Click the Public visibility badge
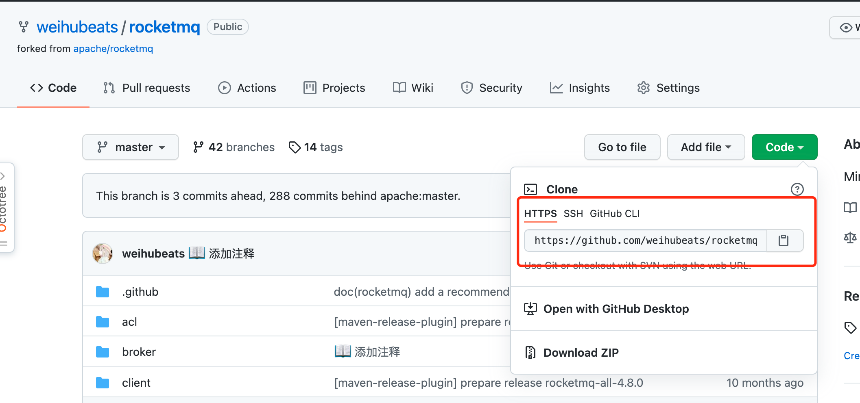The height and width of the screenshot is (403, 860). click(228, 27)
